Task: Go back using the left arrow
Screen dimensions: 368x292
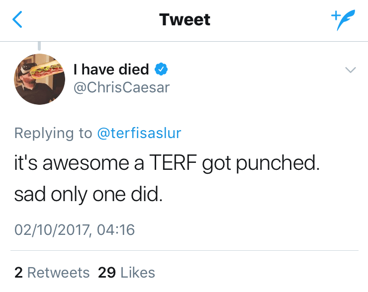Action: point(17,20)
